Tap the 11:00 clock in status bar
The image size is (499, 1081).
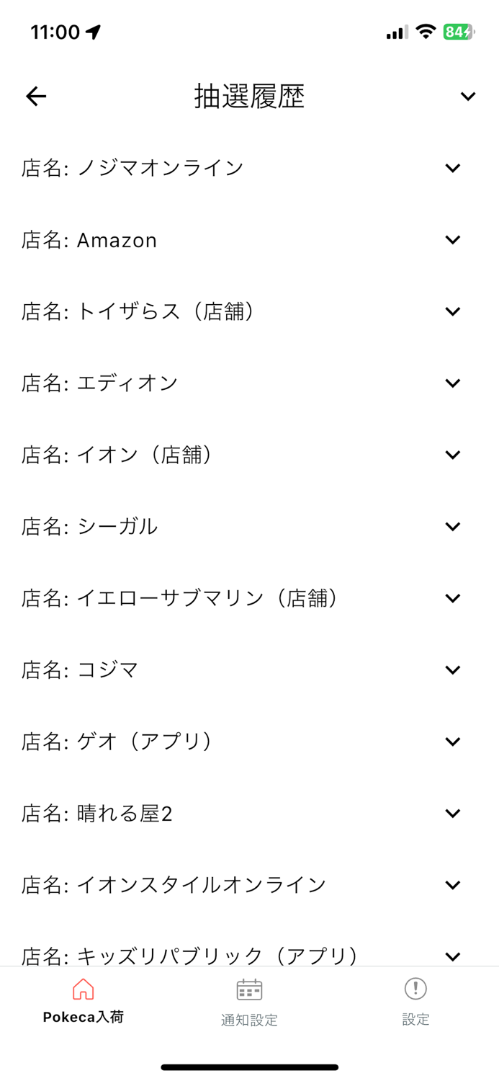[56, 32]
